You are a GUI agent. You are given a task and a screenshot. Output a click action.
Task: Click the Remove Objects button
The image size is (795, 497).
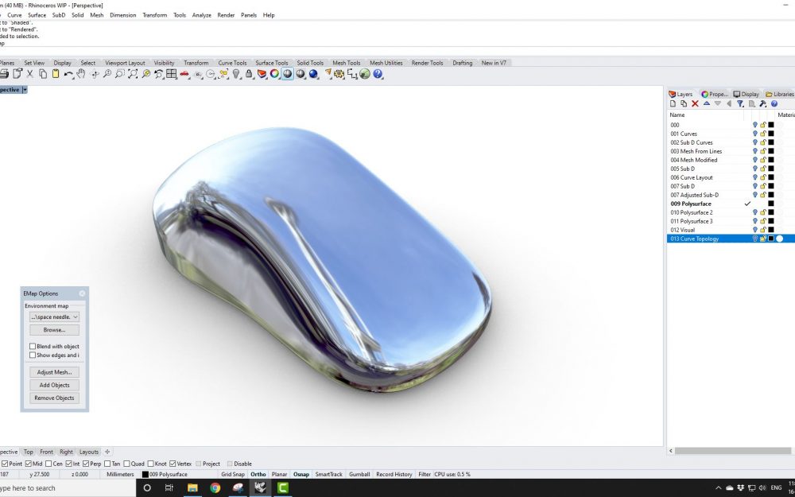coord(54,398)
